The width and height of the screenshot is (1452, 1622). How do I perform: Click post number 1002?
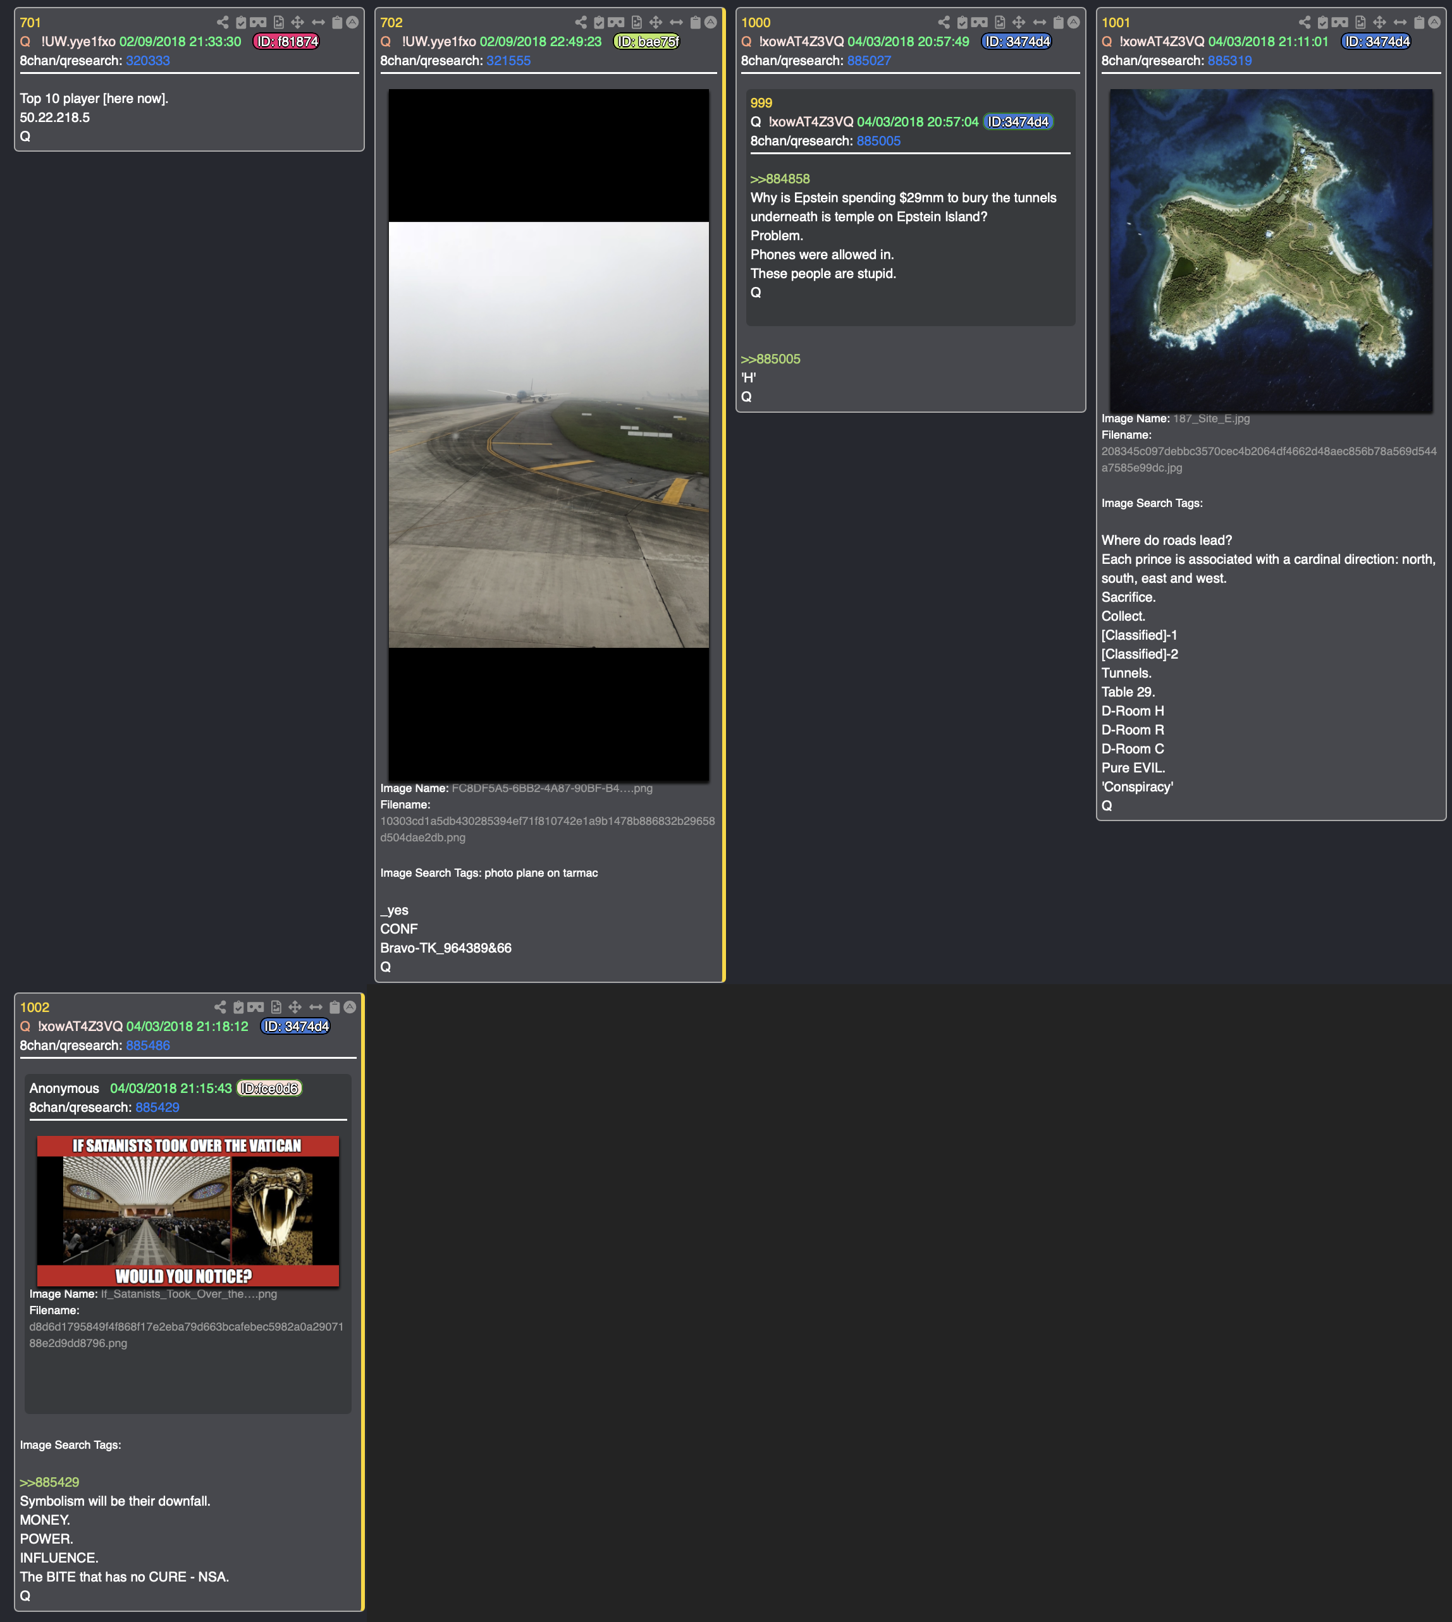[34, 1007]
